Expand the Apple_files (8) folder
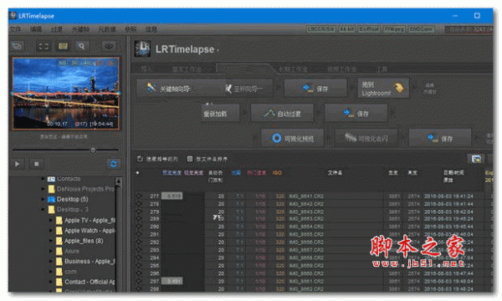The image size is (502, 301). [x=50, y=241]
